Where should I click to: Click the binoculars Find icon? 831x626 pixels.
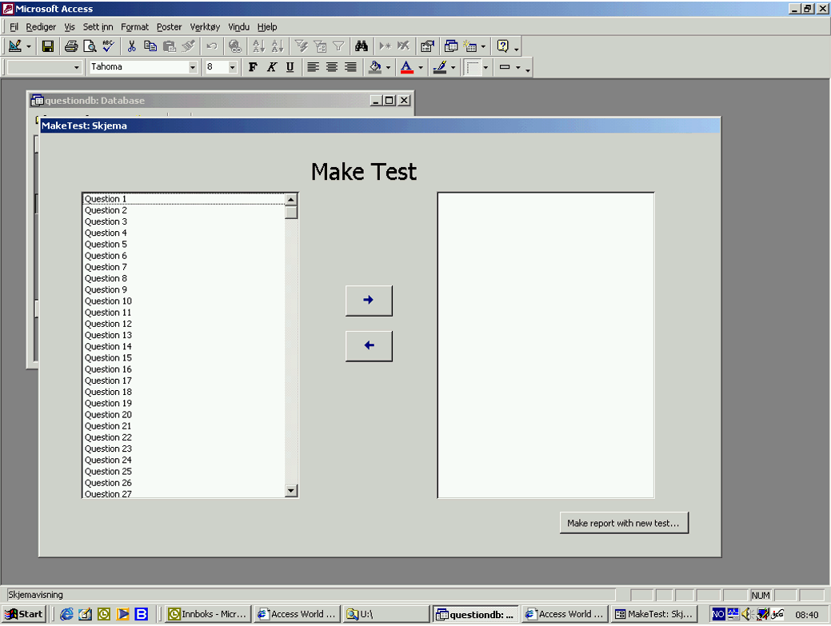point(361,46)
